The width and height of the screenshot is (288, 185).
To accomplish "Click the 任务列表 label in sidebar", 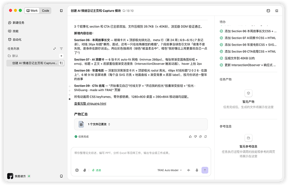I will (x=13, y=49).
